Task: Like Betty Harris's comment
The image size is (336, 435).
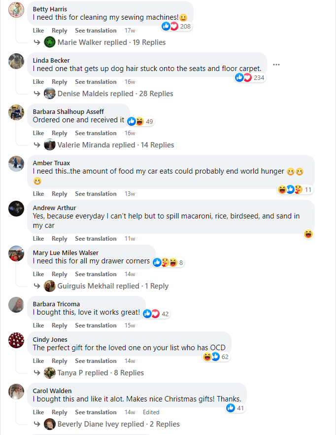Action: 38,31
